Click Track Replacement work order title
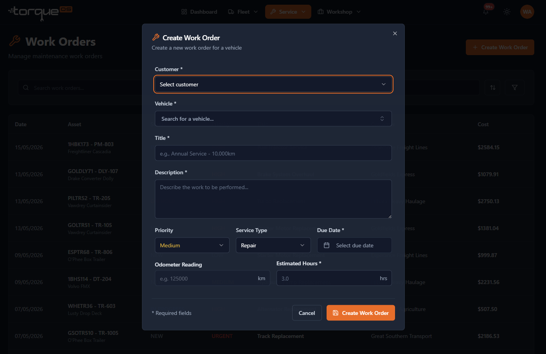546x354 pixels. (280, 336)
